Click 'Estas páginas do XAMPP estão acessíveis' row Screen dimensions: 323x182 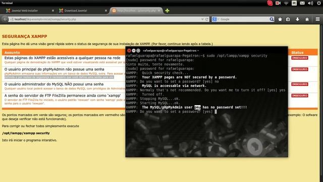pos(63,58)
